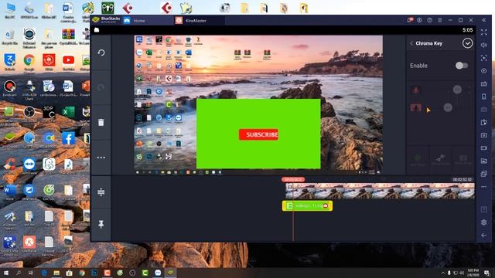
Task: Toggle BlueStacks fullscreen mode icon
Action: click(x=484, y=32)
